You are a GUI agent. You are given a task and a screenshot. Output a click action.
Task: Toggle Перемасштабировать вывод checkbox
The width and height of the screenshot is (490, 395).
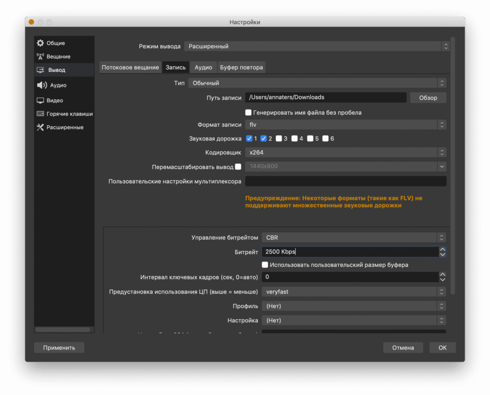point(238,167)
